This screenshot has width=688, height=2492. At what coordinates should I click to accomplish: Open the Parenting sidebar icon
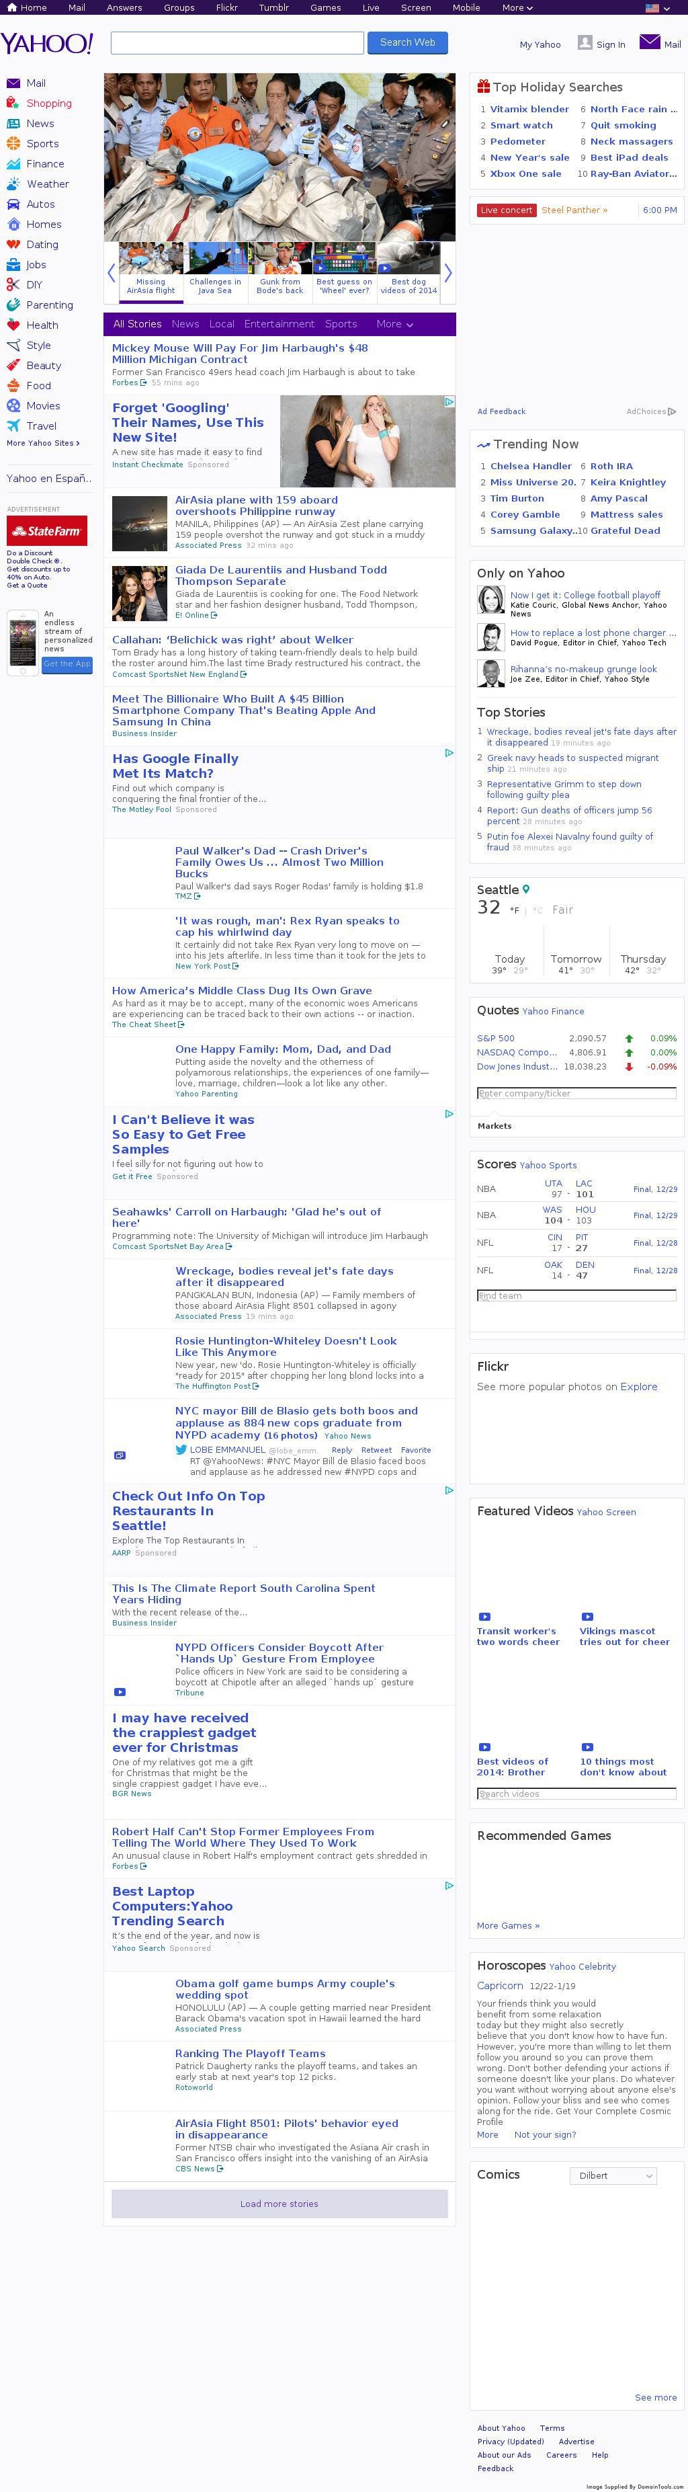[x=13, y=305]
